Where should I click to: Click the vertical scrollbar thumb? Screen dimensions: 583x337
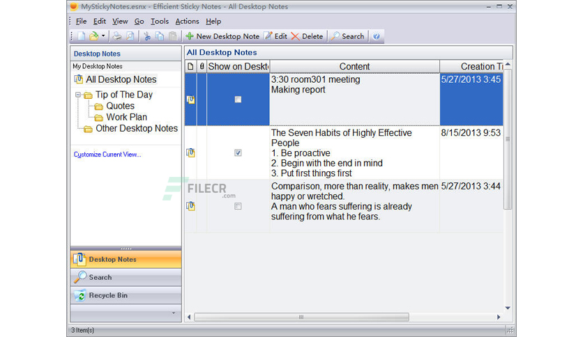click(x=508, y=139)
